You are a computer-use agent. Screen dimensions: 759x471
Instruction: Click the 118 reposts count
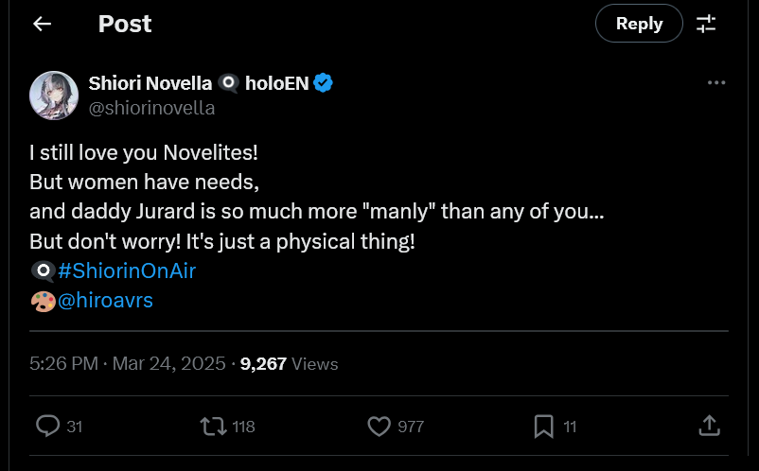pyautogui.click(x=243, y=427)
